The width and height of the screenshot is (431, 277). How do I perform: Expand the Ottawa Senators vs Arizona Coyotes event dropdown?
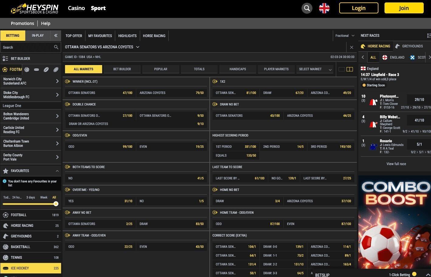(138, 47)
